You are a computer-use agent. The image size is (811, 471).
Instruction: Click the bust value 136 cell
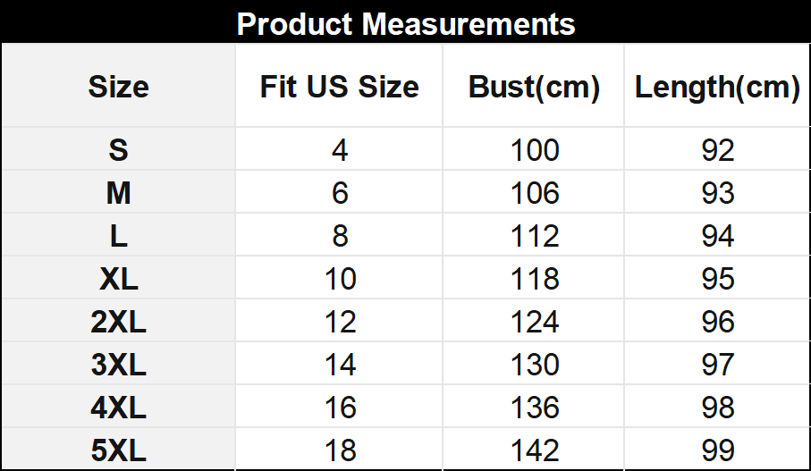[x=535, y=408]
